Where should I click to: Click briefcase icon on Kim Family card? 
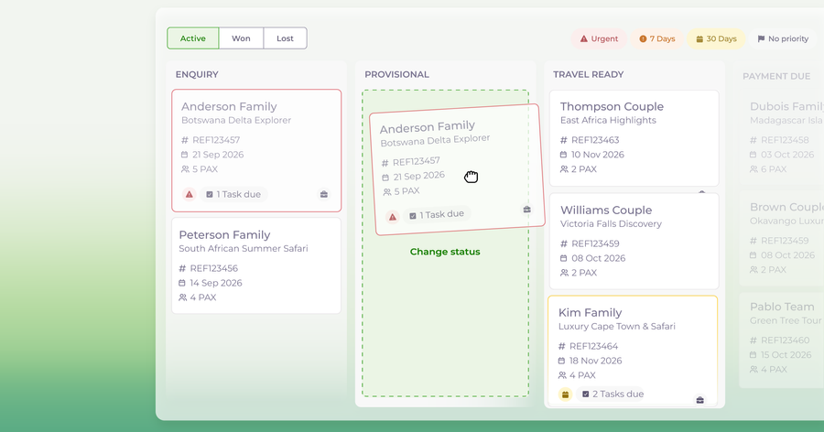click(x=700, y=400)
